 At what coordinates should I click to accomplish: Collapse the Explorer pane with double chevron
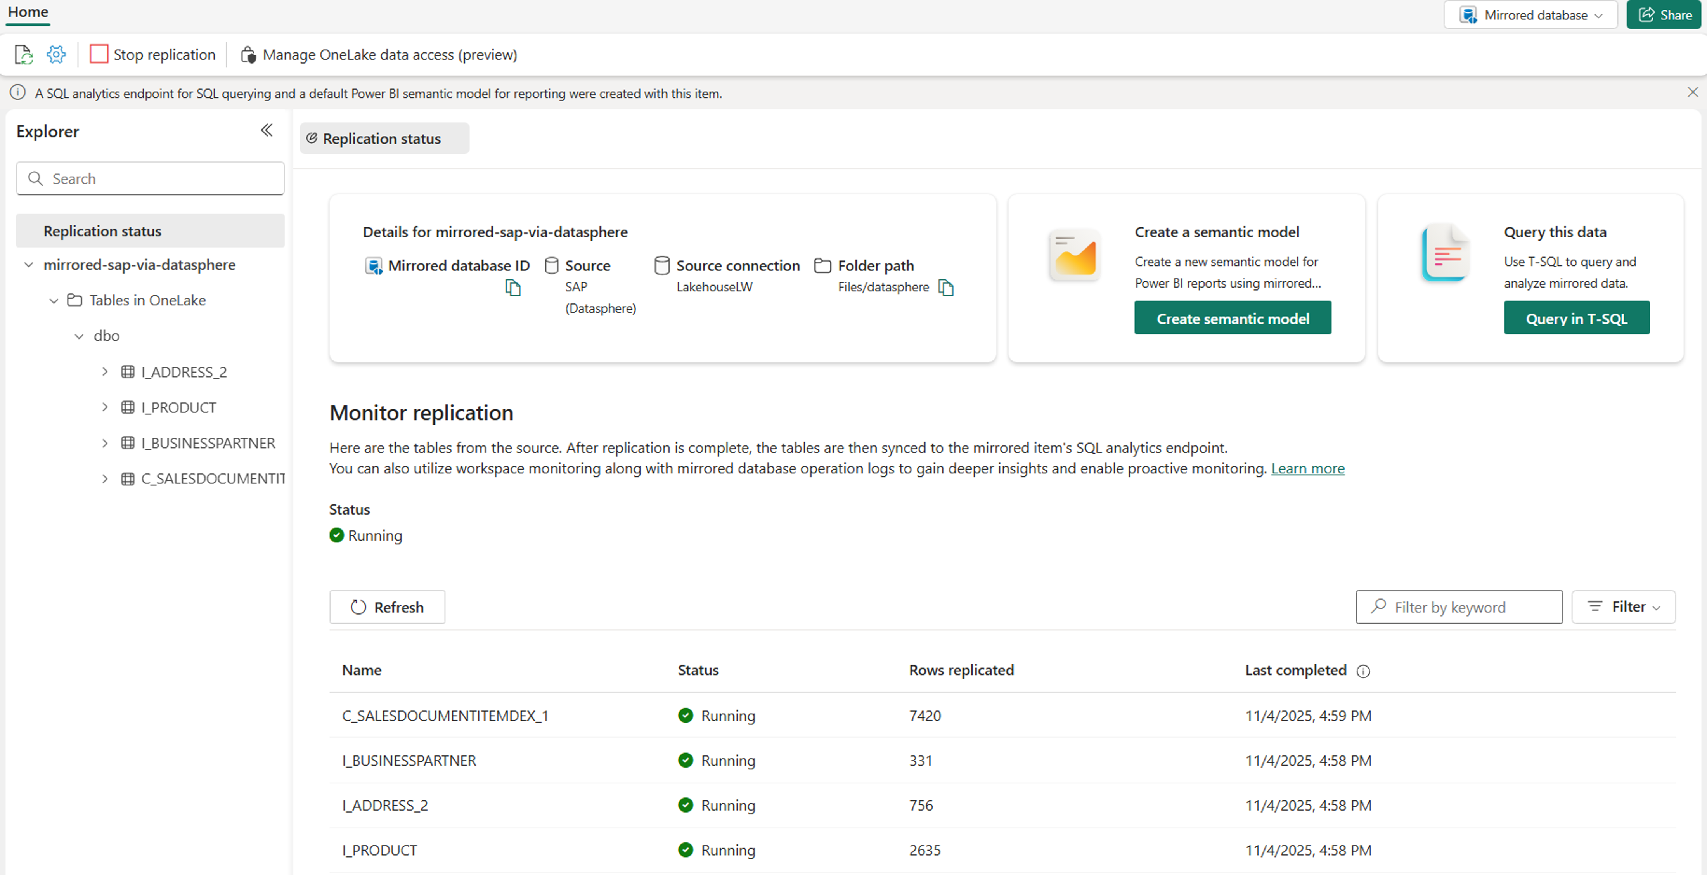pos(267,131)
